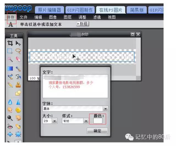Open the 颜色 text color swatch
The width and height of the screenshot is (176, 146).
pyautogui.click(x=98, y=121)
